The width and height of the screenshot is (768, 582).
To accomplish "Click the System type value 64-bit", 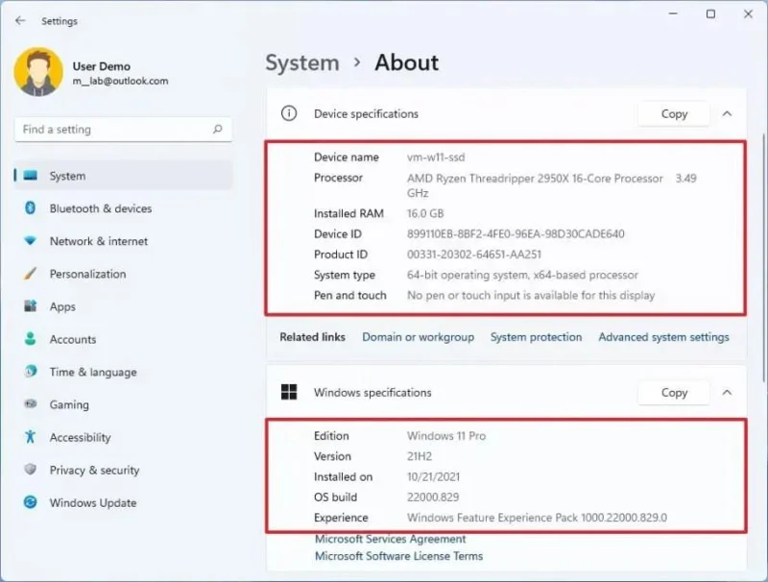I will click(522, 276).
